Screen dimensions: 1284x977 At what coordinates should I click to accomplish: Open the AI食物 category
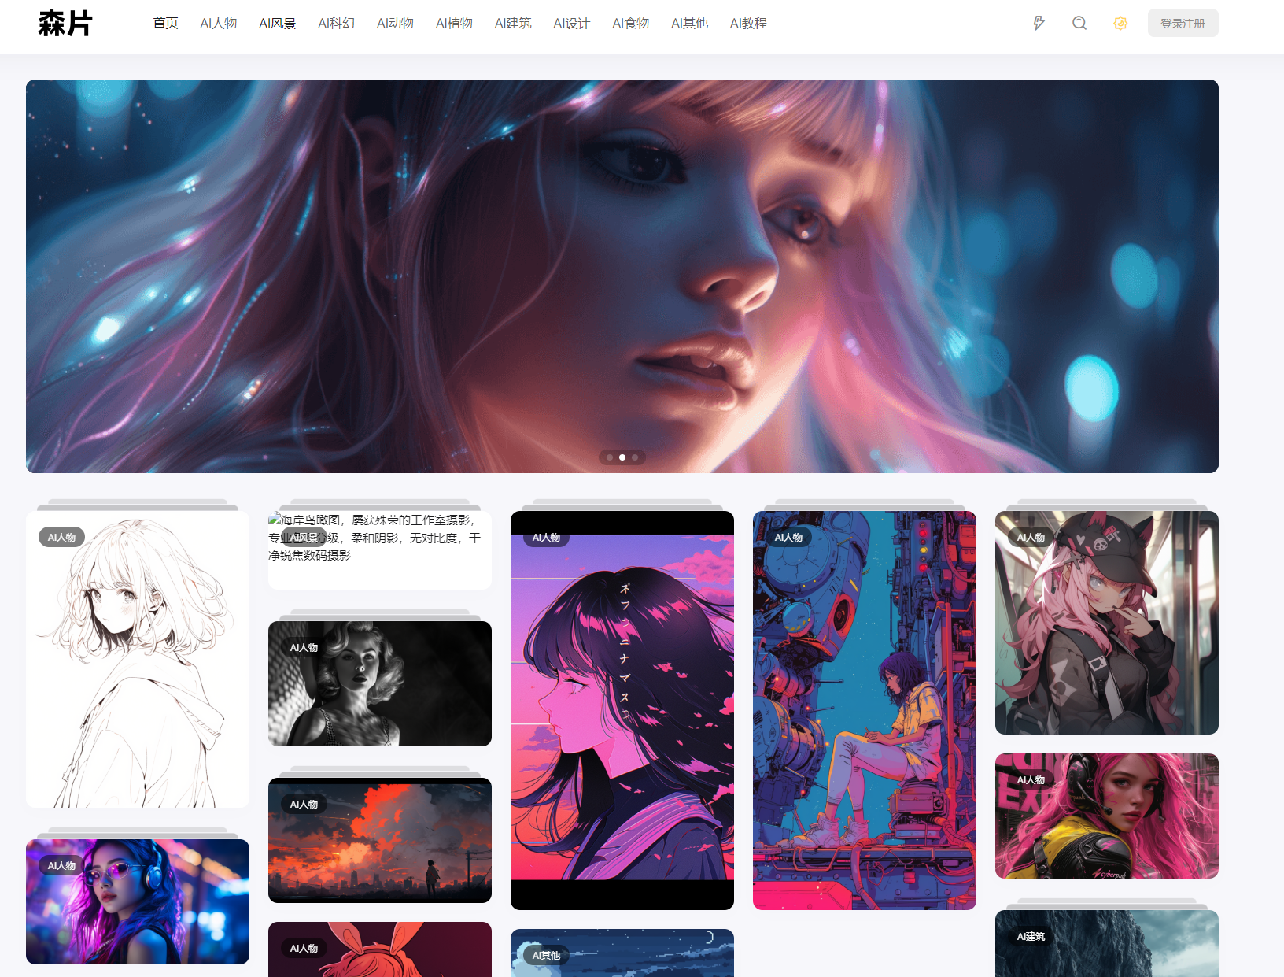(x=631, y=24)
